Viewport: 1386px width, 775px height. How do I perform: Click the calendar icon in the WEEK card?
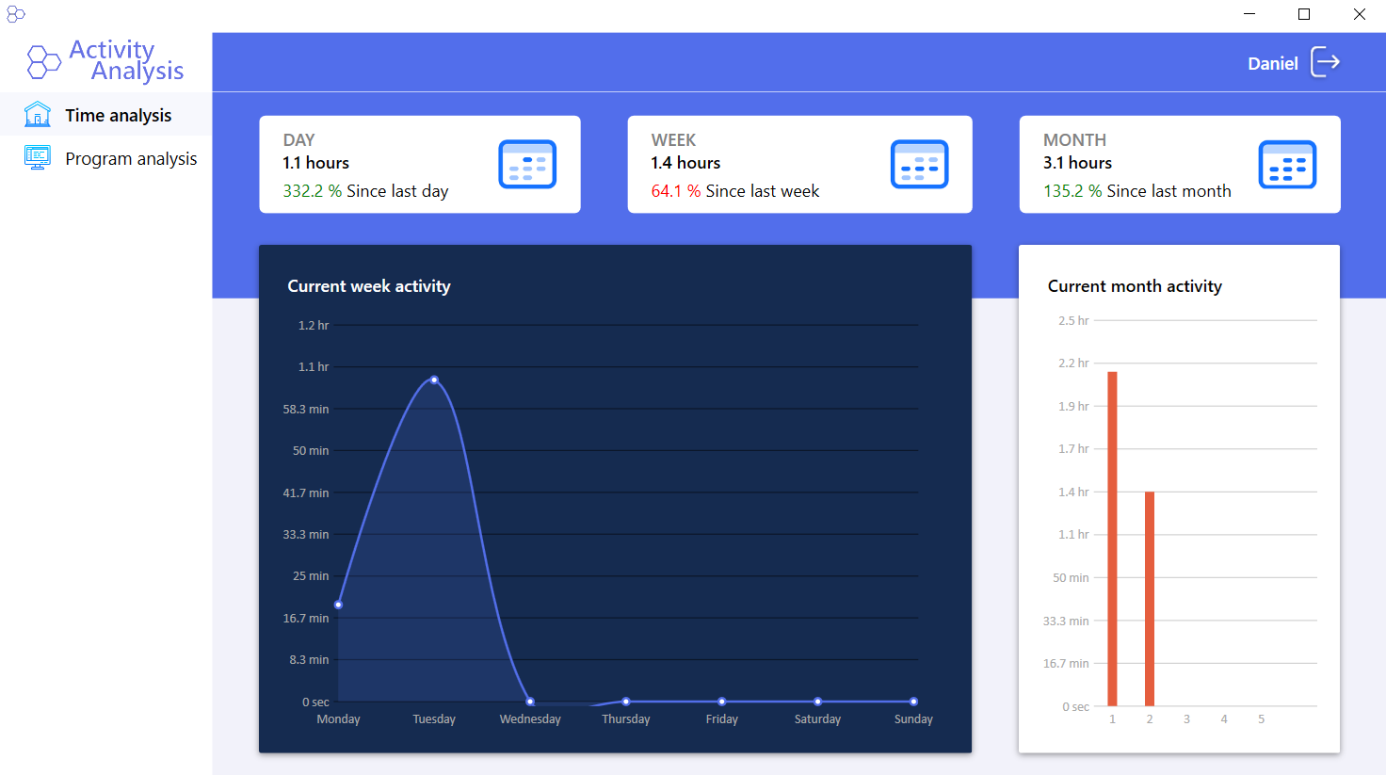(919, 164)
